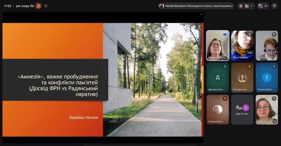Open participants list showing 25 people

(263, 6)
